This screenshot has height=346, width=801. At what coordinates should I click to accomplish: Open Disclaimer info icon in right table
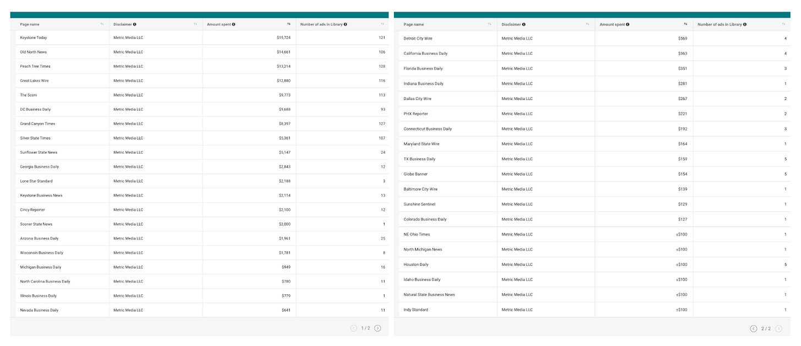point(524,24)
